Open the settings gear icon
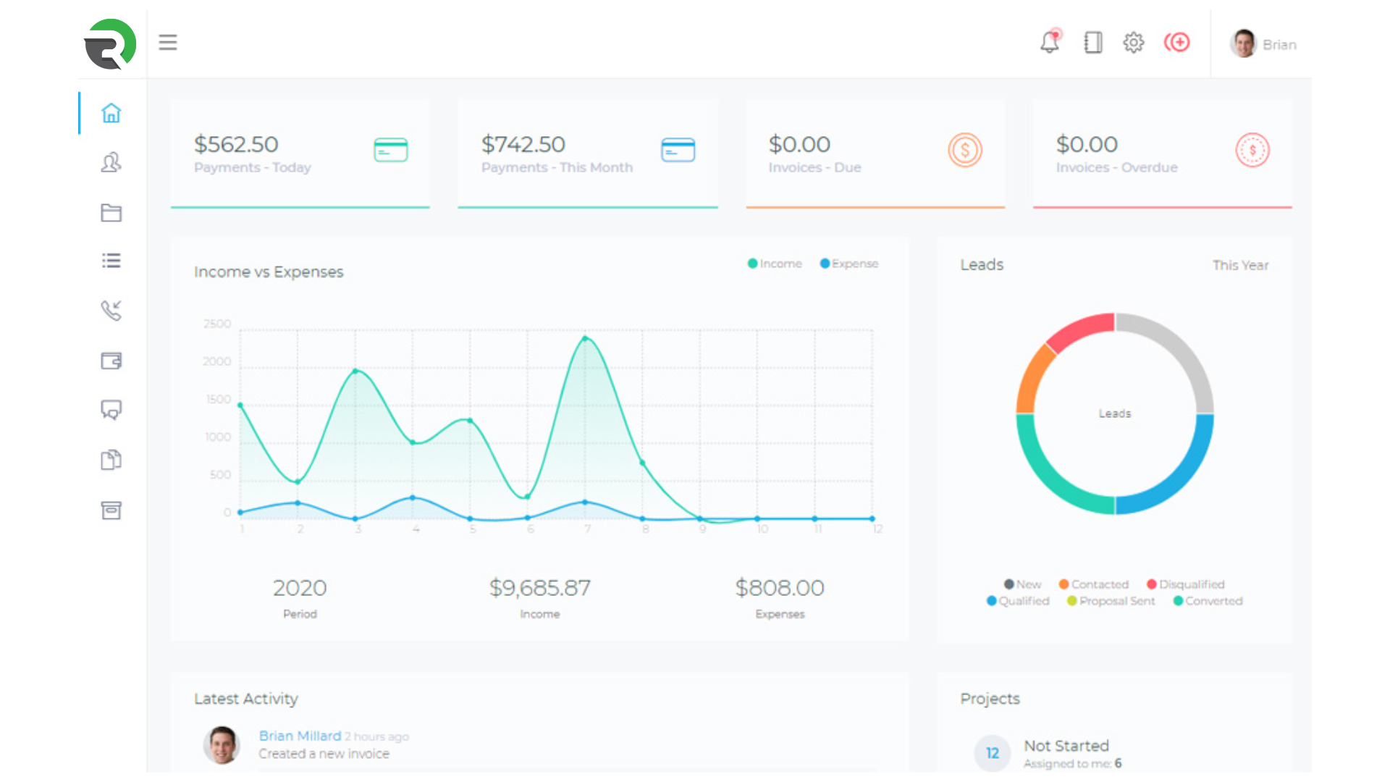The image size is (1390, 782). tap(1134, 43)
